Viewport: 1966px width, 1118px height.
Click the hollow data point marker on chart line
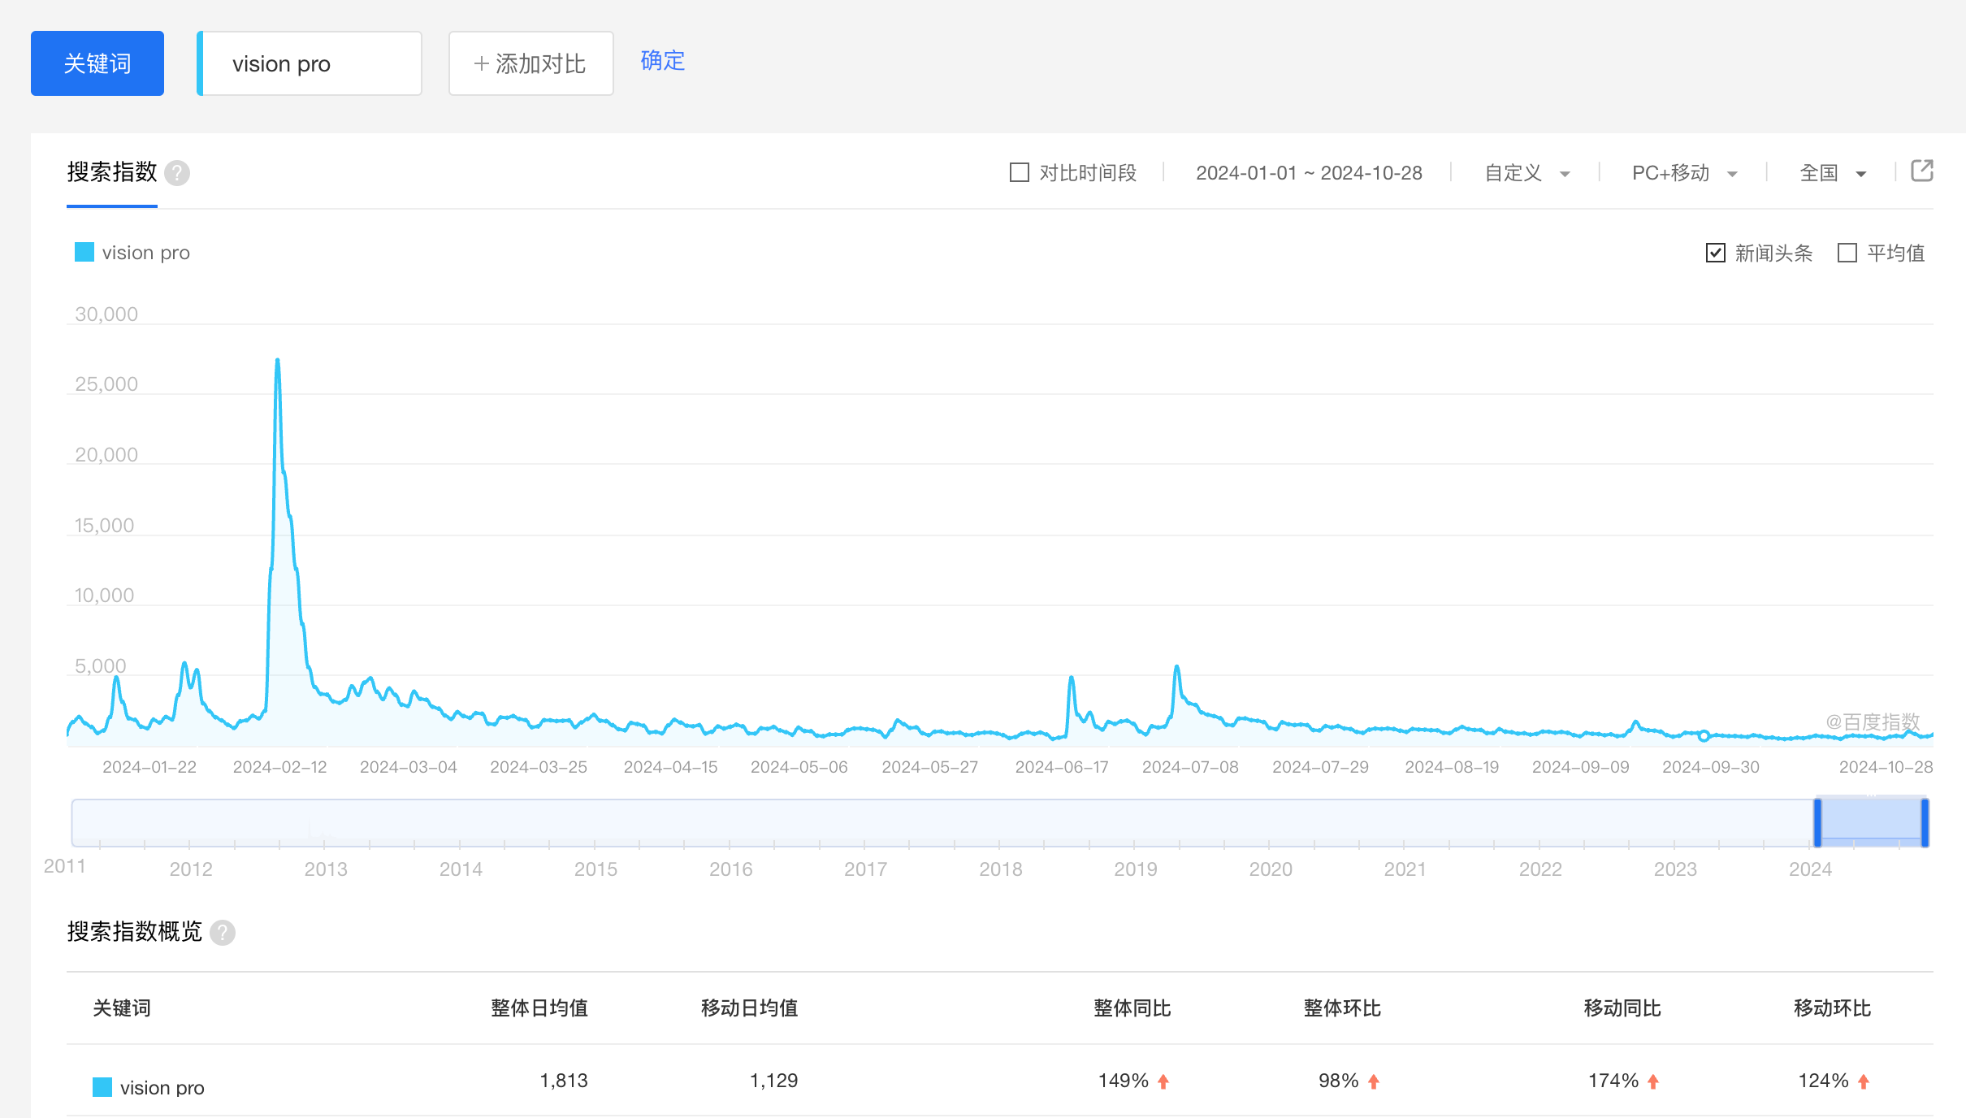coord(1704,736)
